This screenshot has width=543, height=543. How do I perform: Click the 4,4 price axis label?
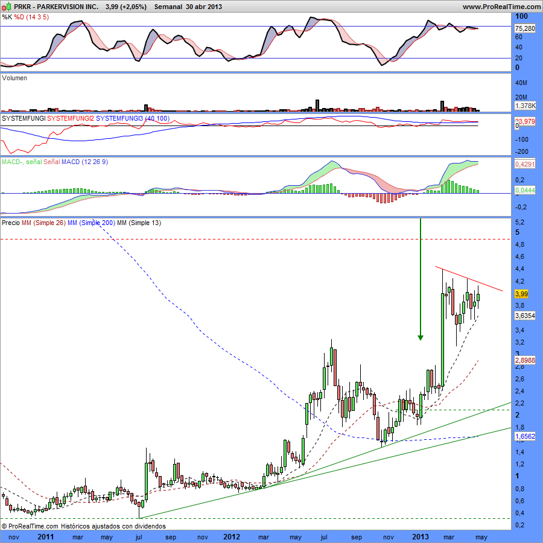pyautogui.click(x=519, y=268)
